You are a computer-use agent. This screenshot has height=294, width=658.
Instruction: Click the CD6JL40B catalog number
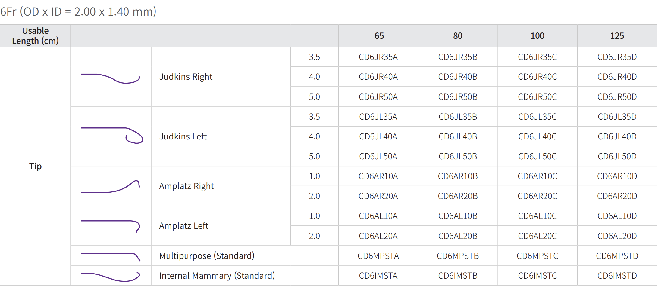pyautogui.click(x=458, y=136)
